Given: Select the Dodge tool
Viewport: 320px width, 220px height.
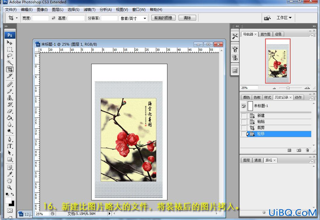Looking at the screenshot, I should [10, 131].
